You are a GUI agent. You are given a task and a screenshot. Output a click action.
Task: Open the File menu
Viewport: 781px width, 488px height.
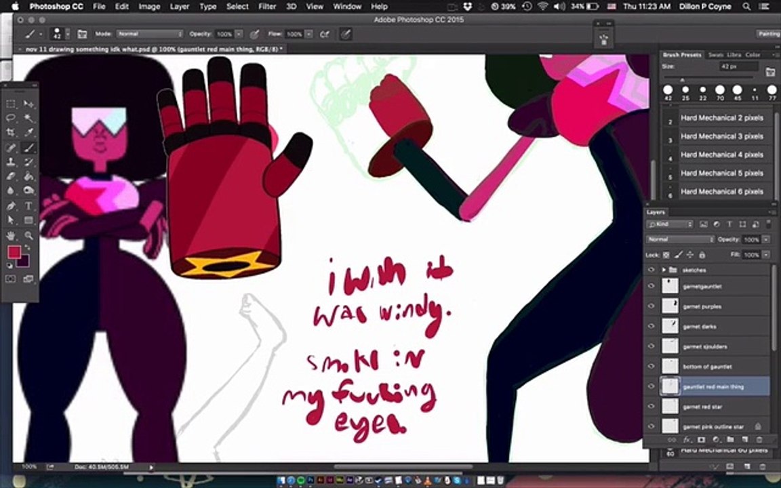[99, 7]
